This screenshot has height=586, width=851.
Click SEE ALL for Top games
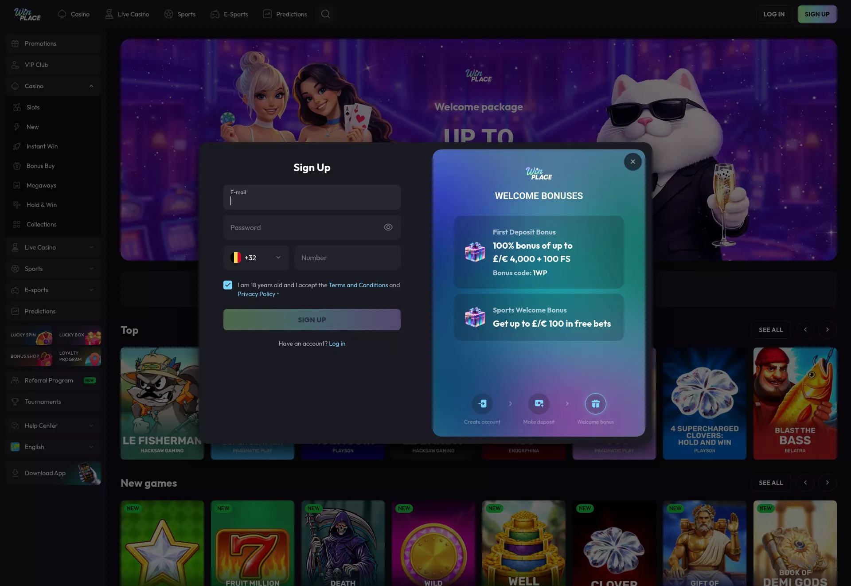pos(771,330)
